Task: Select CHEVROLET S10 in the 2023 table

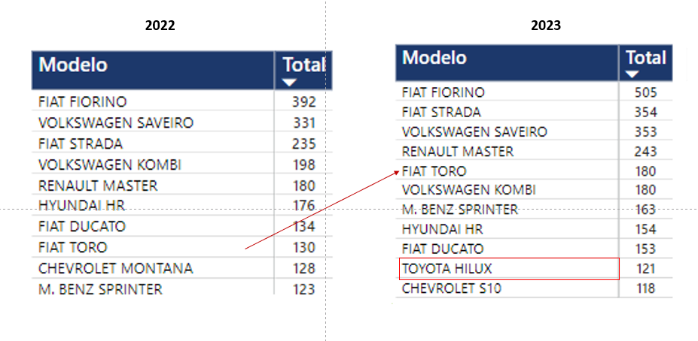Action: click(x=451, y=288)
